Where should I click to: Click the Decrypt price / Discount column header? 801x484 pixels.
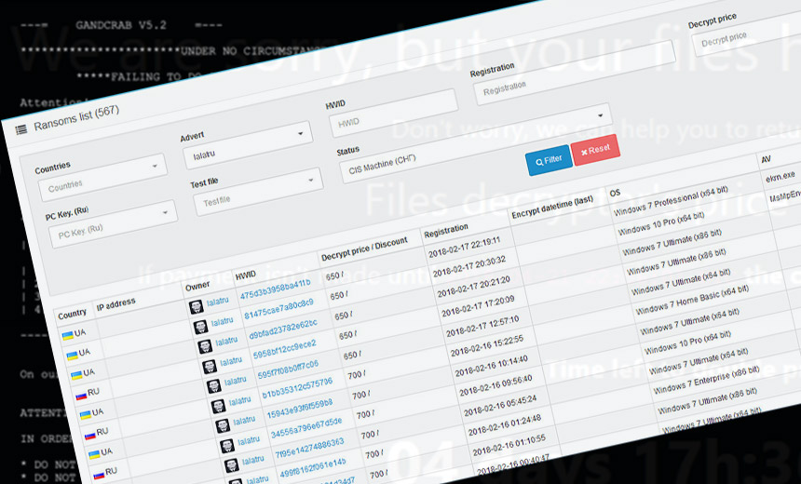(x=364, y=249)
